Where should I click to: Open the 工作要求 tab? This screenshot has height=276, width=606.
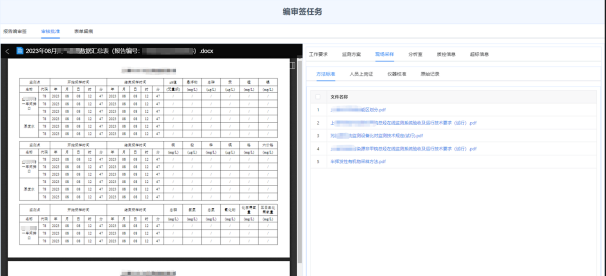point(318,54)
